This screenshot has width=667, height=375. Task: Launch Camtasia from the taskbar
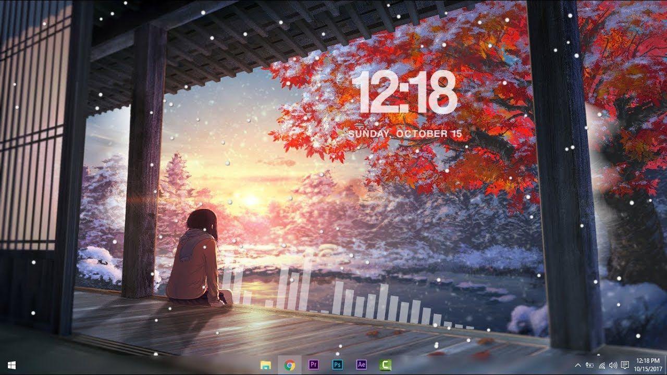pyautogui.click(x=386, y=365)
